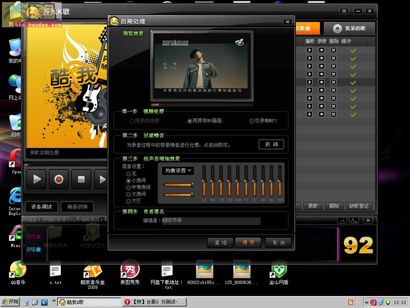This screenshot has height=308, width=410.
Task: Play the highlighted fifth row song
Action: pos(310,82)
